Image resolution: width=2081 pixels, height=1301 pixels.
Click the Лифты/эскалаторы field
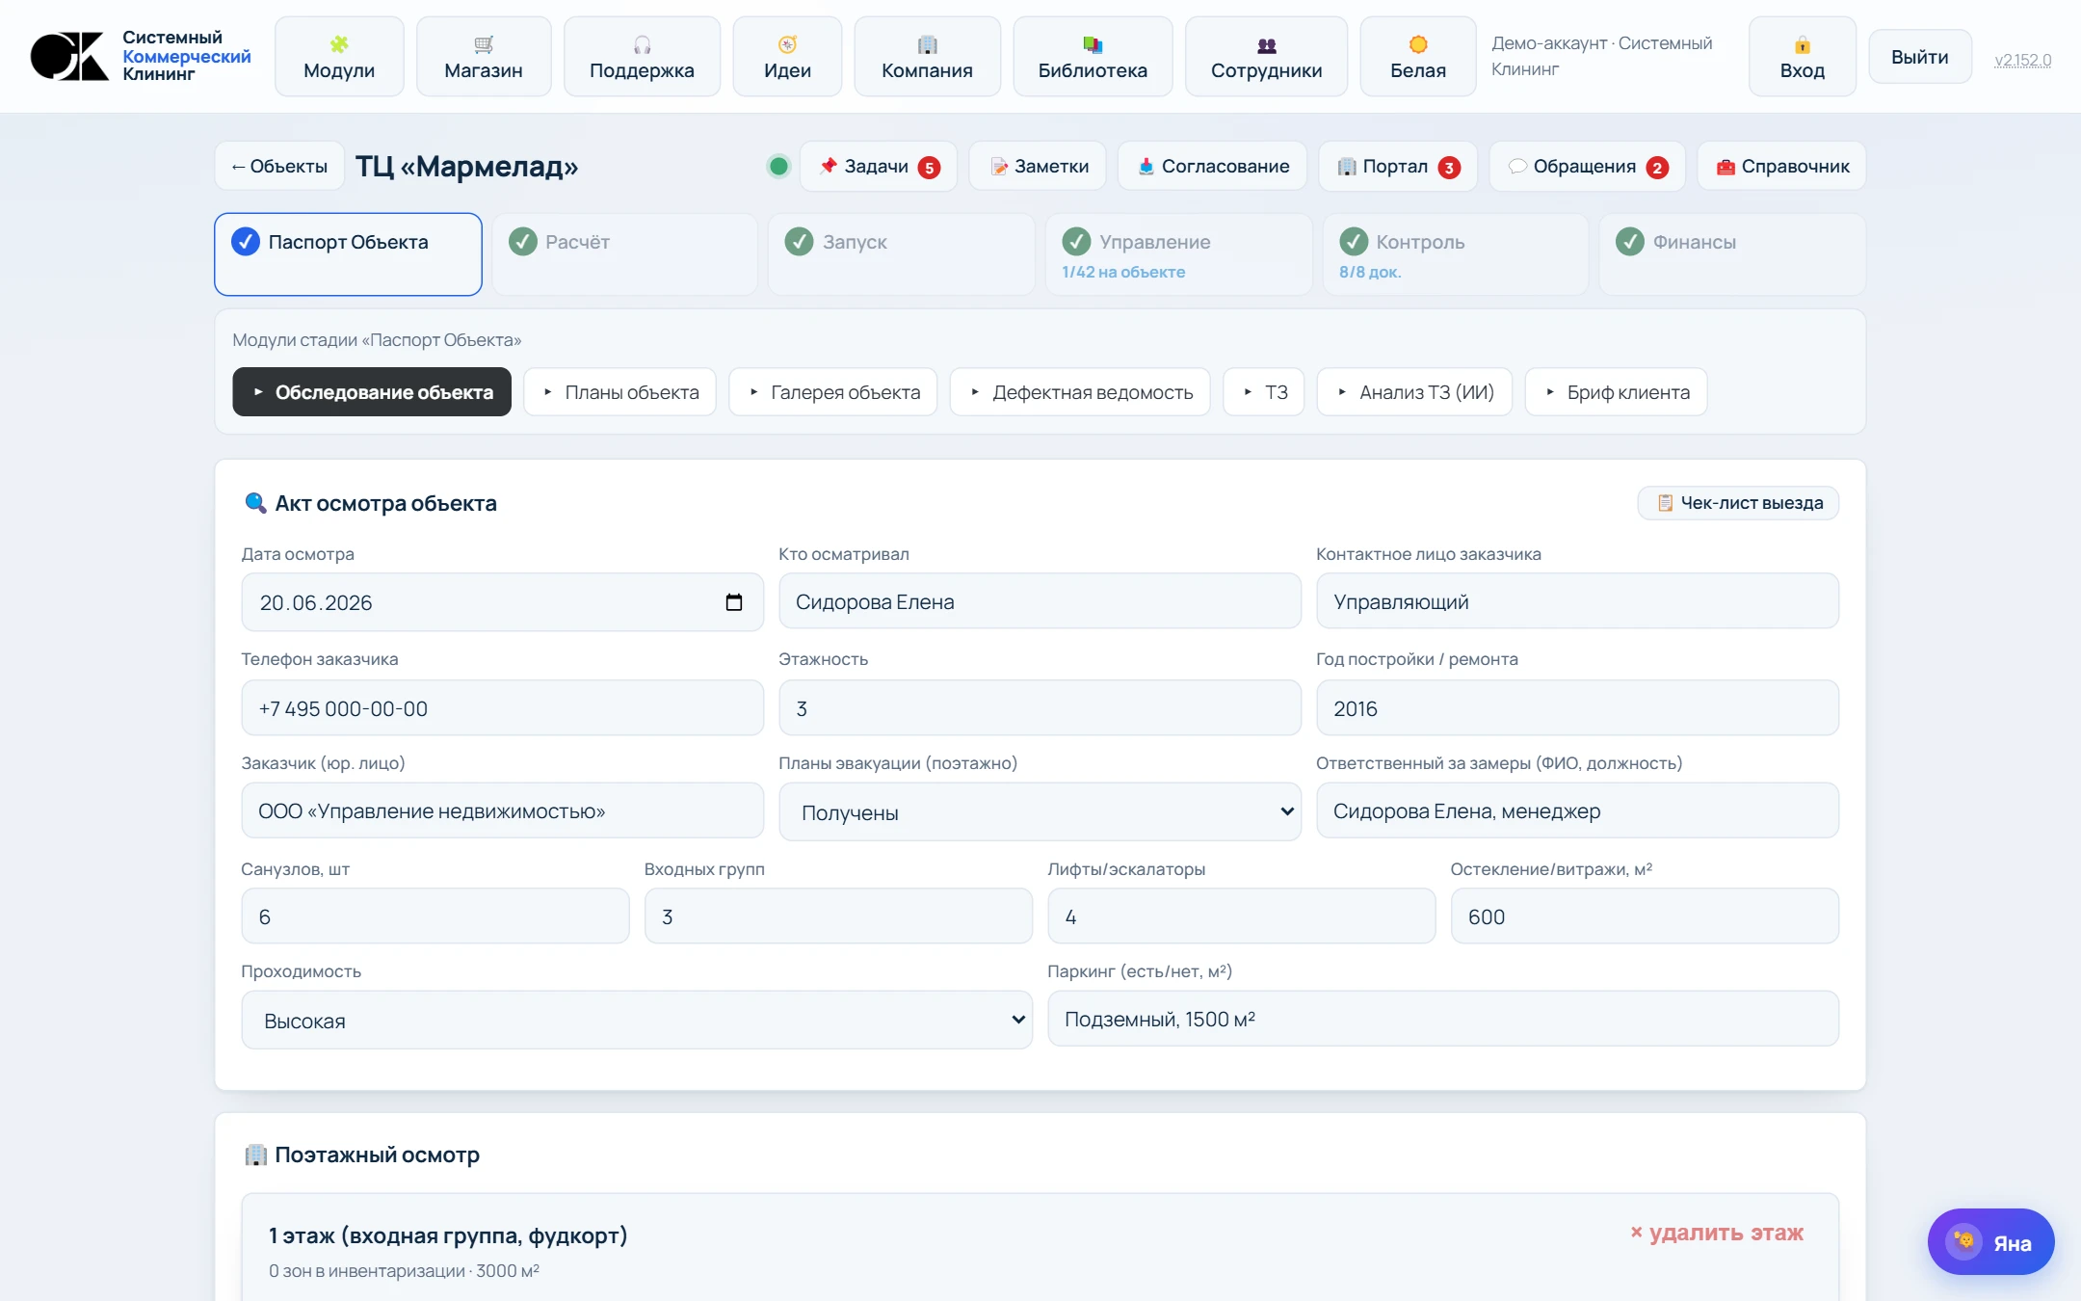click(x=1241, y=916)
